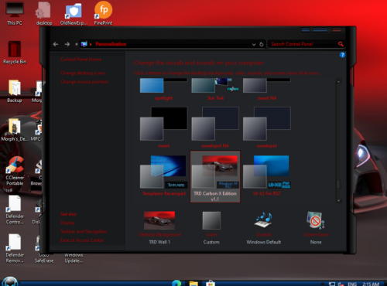Open Change mouse pointers link
Screen dimensions: 387x286
pyautogui.click(x=84, y=82)
